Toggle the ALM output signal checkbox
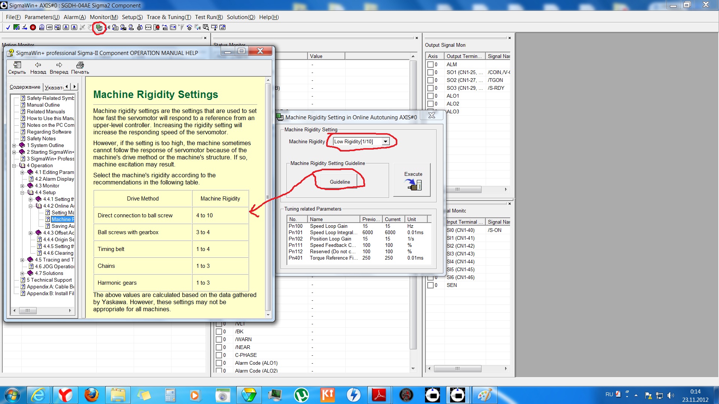Screen dimensions: 719x404 [x=430, y=64]
